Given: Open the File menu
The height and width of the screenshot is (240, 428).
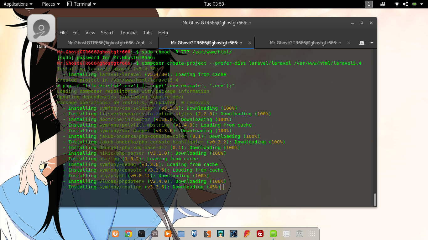Looking at the screenshot, I should tap(63, 33).
